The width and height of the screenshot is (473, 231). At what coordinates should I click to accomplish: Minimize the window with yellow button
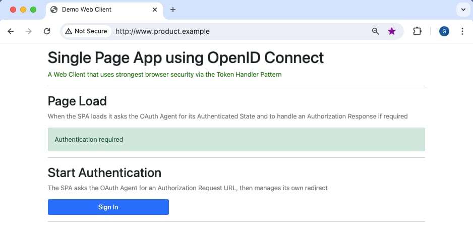[23, 10]
